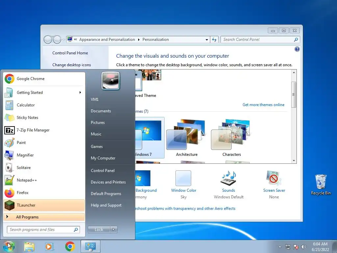Click theme list scroll down arrow
Image resolution: width=337 pixels, height=253 pixels.
294,161
